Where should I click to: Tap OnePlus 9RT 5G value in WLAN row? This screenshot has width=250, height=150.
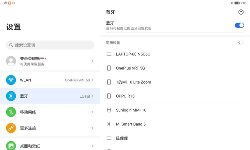coord(77,80)
